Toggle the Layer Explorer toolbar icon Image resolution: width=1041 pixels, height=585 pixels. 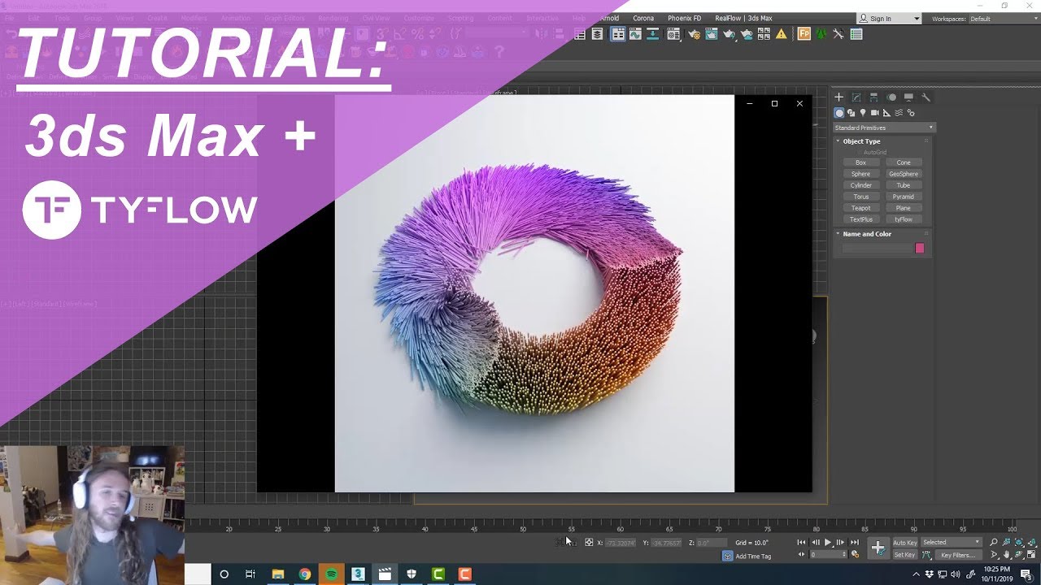pyautogui.click(x=597, y=34)
